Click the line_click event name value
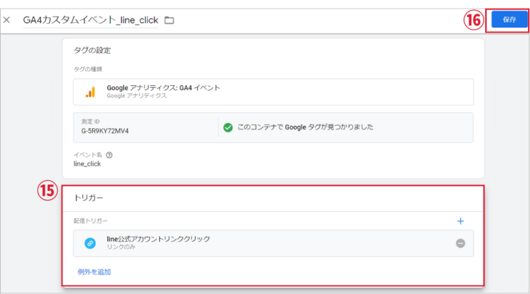This screenshot has width=530, height=294. [87, 164]
